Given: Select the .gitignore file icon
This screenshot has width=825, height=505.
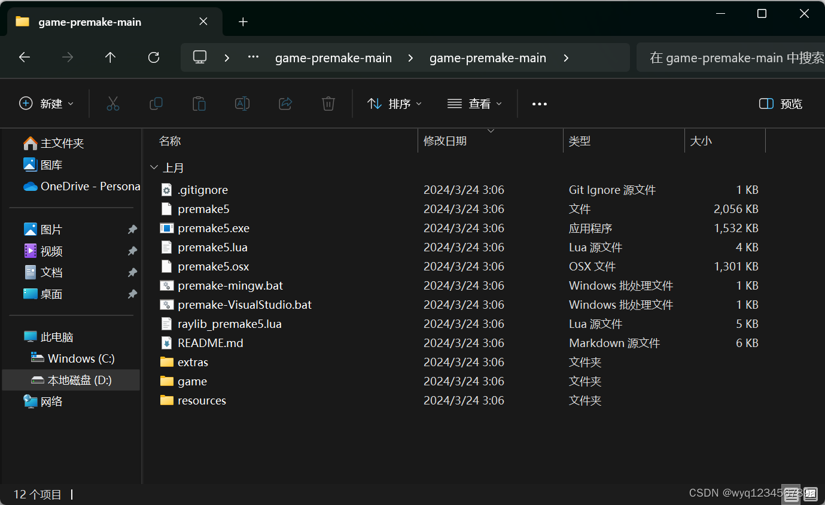Looking at the screenshot, I should coord(167,190).
